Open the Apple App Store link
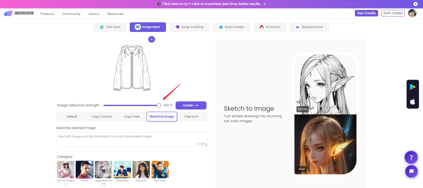Viewport: 423px width, 188px height. 412,101
